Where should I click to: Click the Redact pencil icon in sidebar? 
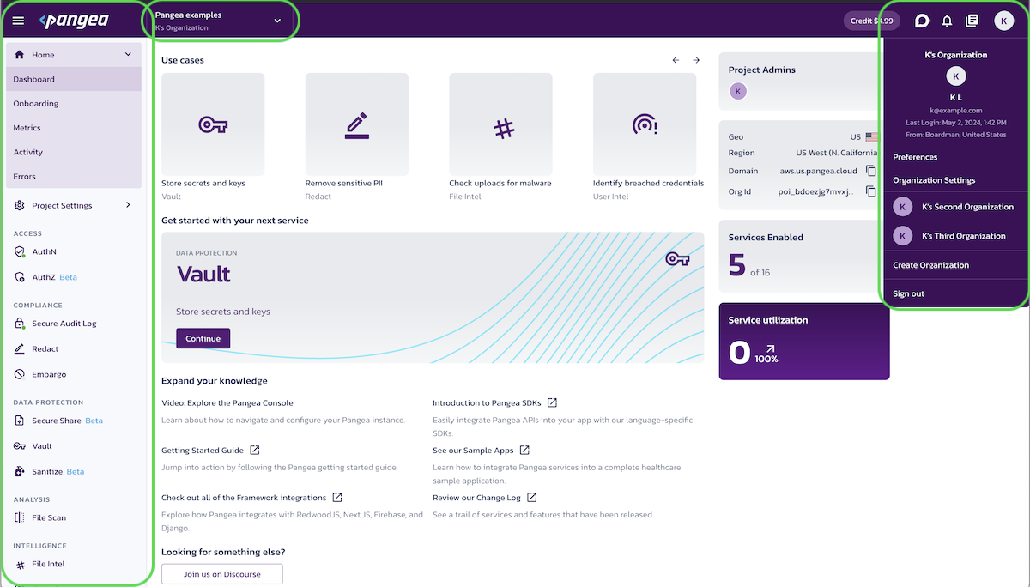point(20,348)
